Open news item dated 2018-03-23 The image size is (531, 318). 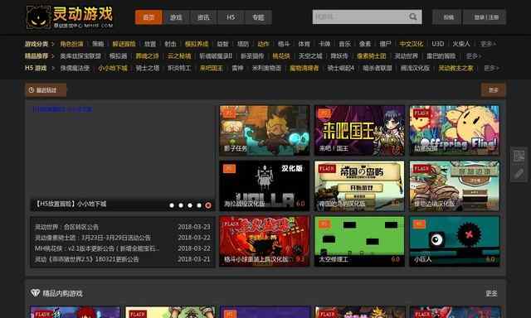pyautogui.click(x=122, y=227)
